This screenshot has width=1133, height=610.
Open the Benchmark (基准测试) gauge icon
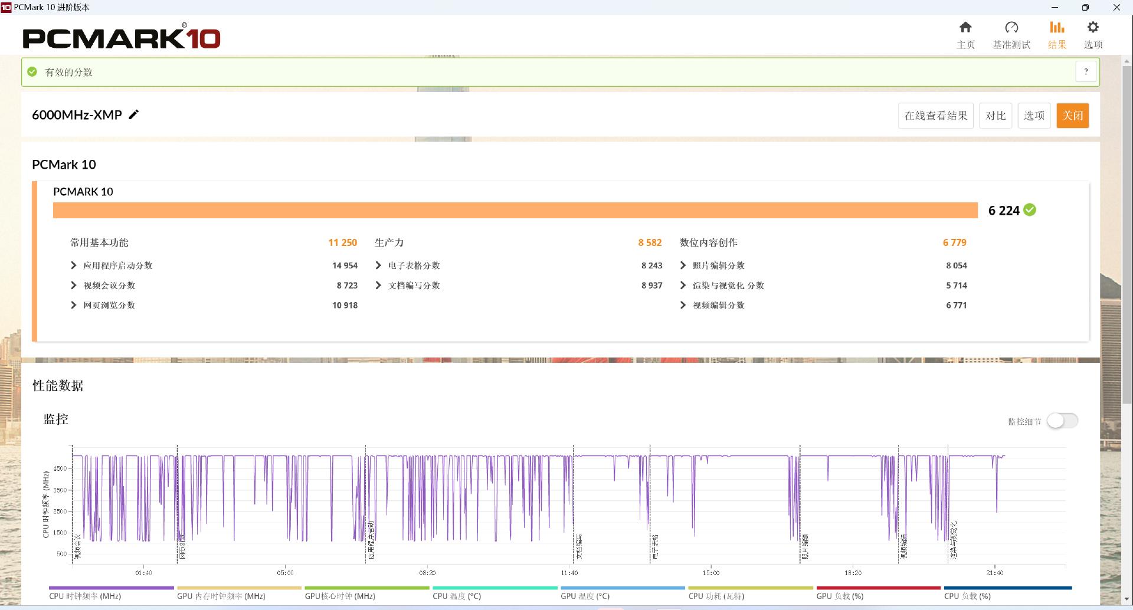click(1011, 28)
